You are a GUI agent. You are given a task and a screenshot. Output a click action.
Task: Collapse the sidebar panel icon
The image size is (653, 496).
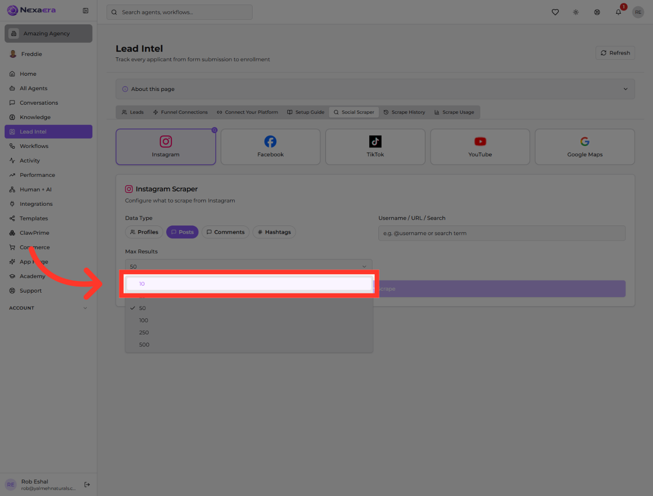85,11
